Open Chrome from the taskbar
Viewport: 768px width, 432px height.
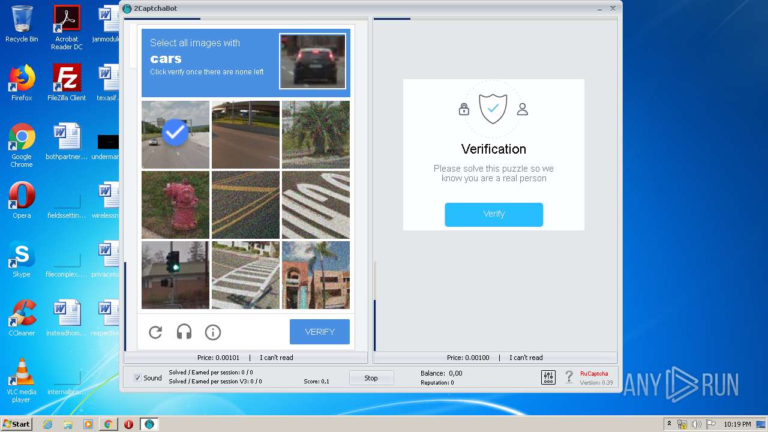coord(108,424)
